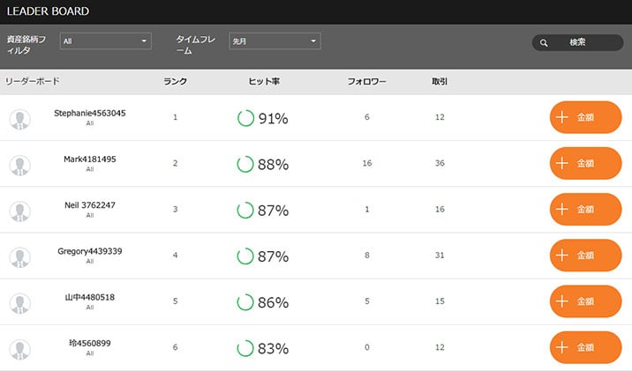
Task: Click into the 検索 search field
Action: (577, 42)
